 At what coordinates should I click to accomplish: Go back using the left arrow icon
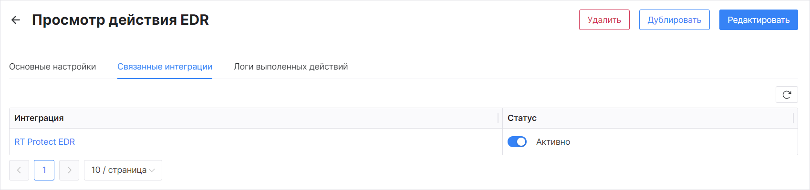[16, 20]
